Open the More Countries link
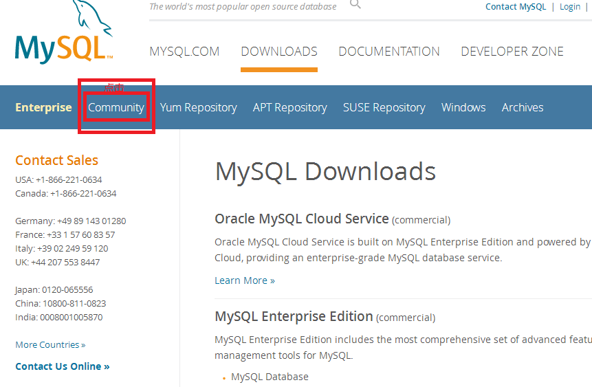592x387 pixels. 50,344
